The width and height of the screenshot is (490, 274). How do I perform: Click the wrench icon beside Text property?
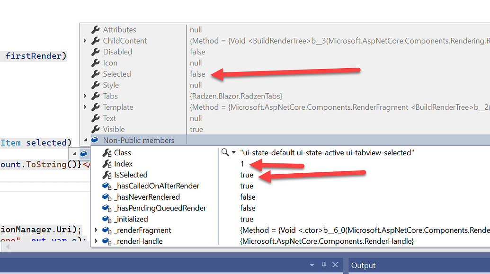pos(96,118)
